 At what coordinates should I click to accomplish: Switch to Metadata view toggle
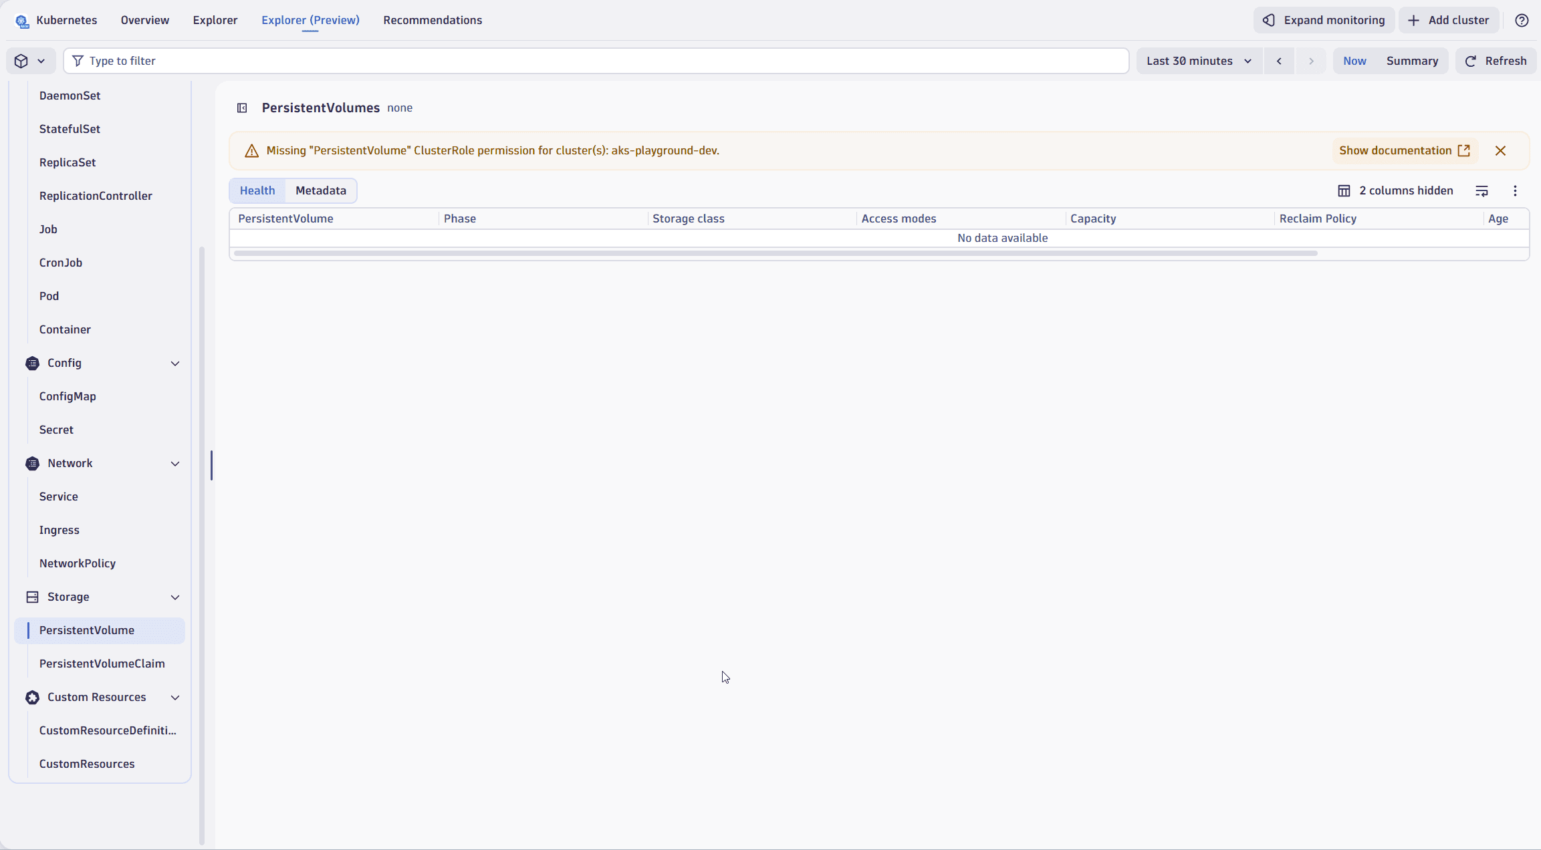click(x=321, y=190)
